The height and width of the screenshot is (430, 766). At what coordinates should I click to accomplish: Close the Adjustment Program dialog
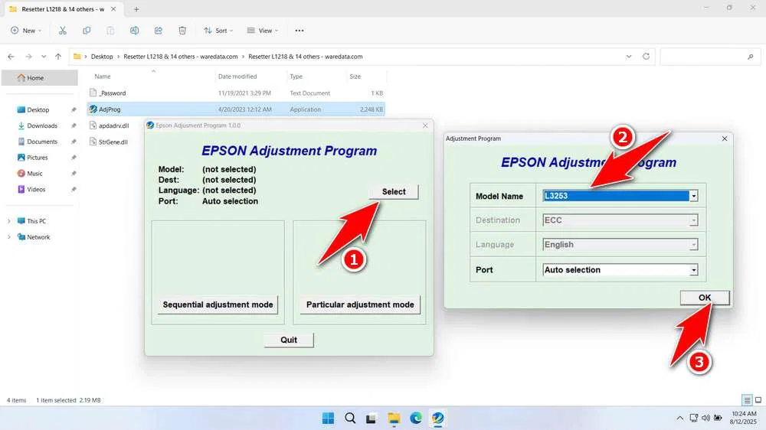725,138
